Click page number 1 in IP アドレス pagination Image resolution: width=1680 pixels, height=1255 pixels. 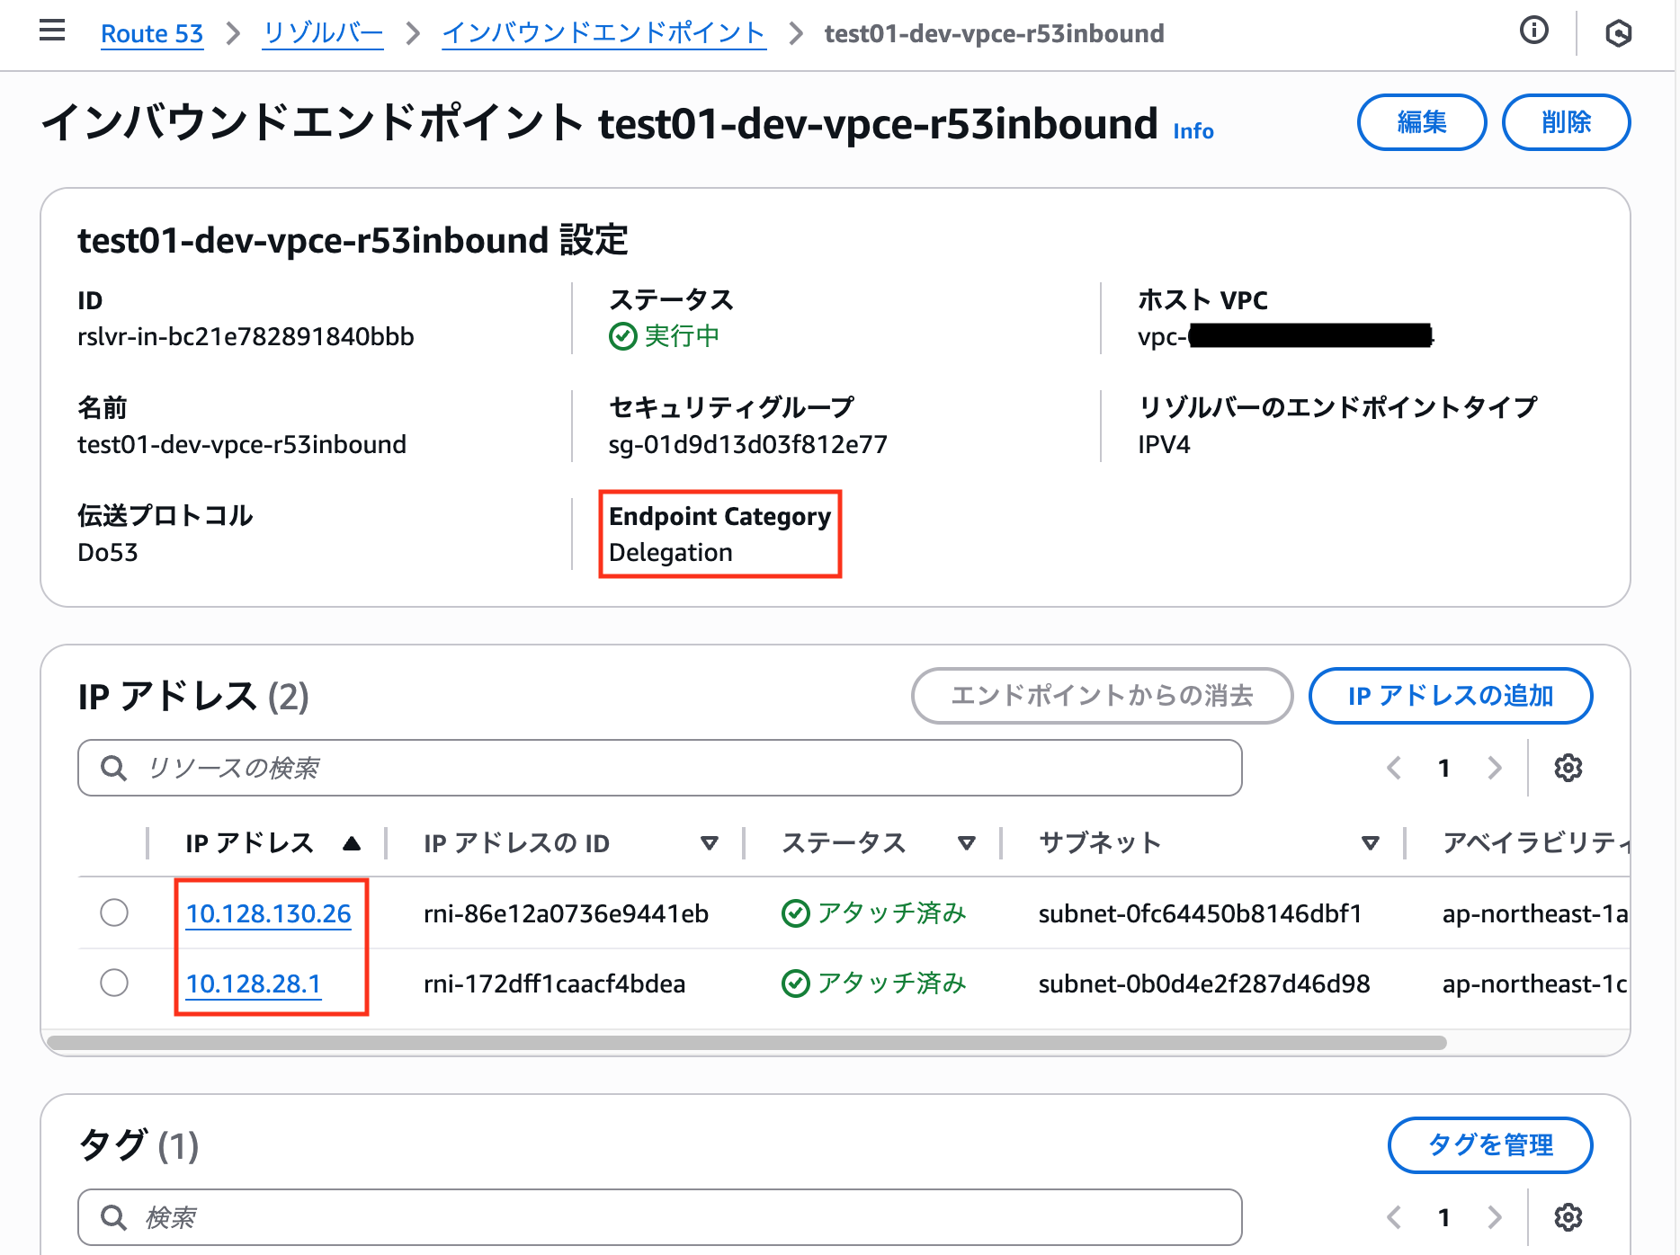pos(1443,767)
